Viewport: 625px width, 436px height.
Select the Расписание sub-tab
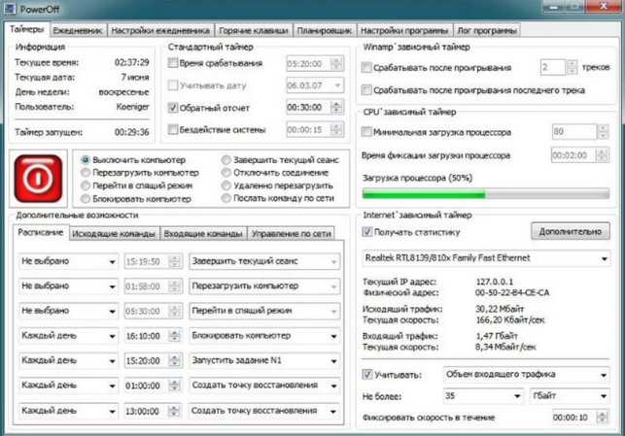point(40,232)
